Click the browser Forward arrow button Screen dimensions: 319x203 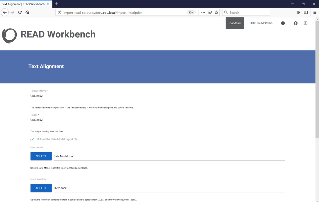point(12,12)
